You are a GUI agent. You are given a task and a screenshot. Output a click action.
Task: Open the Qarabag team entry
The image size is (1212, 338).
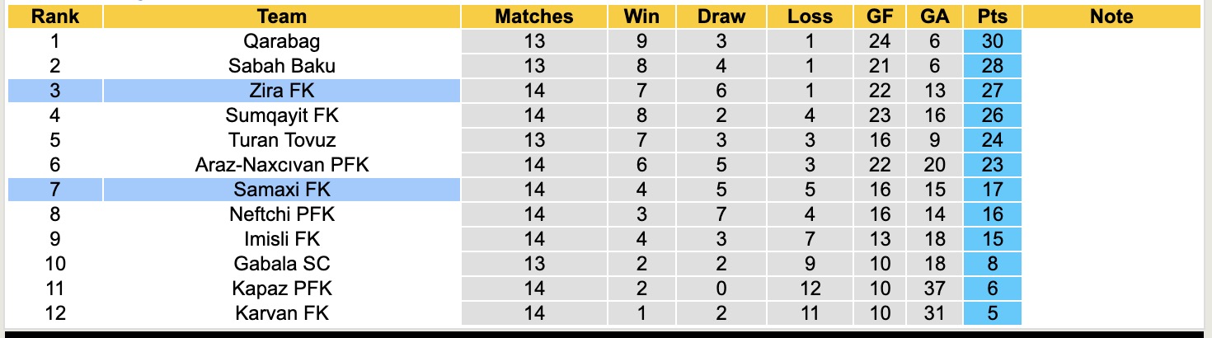281,41
